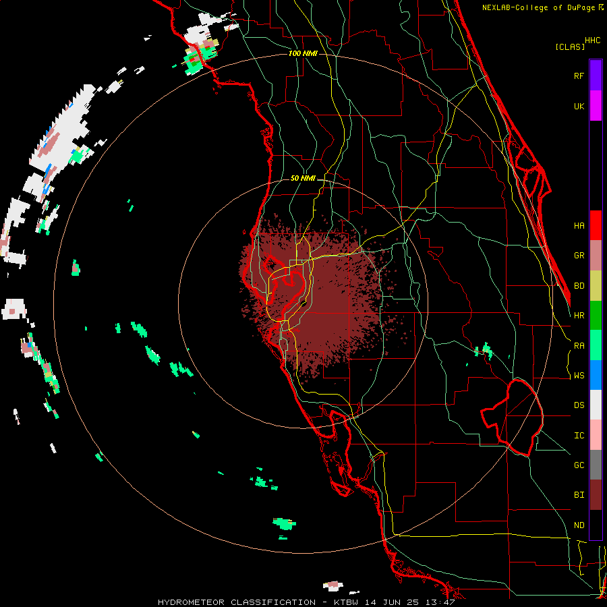Click the DS legend label

(x=579, y=405)
